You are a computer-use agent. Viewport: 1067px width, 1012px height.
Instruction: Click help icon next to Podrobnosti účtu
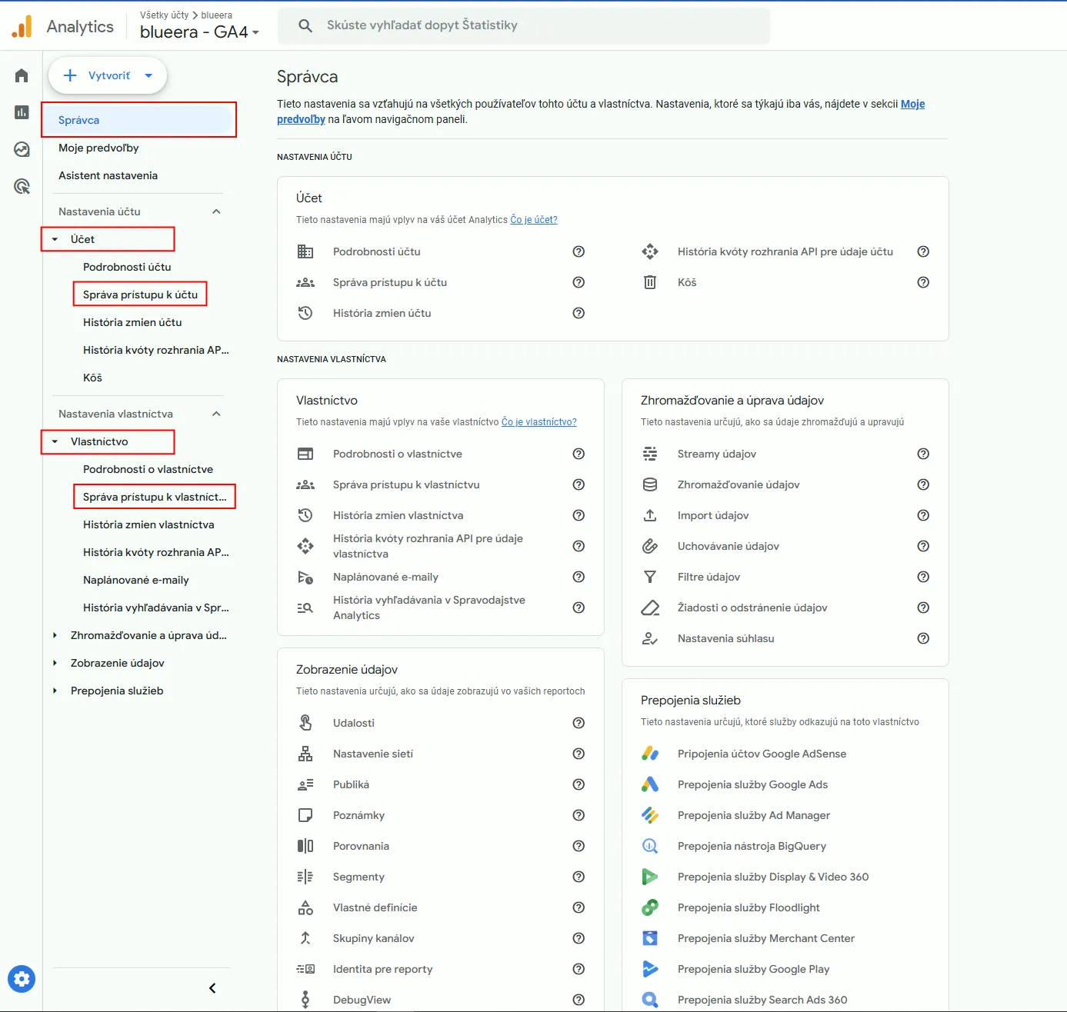click(x=579, y=251)
